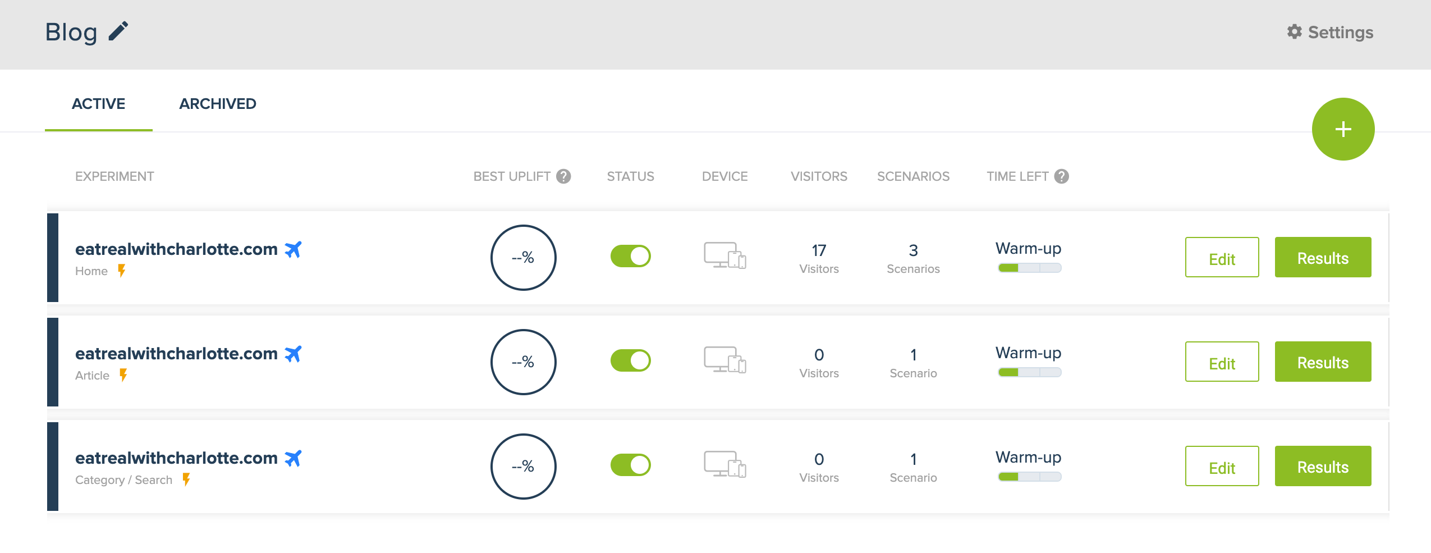Click the airplane icon in the Home row

(x=293, y=249)
